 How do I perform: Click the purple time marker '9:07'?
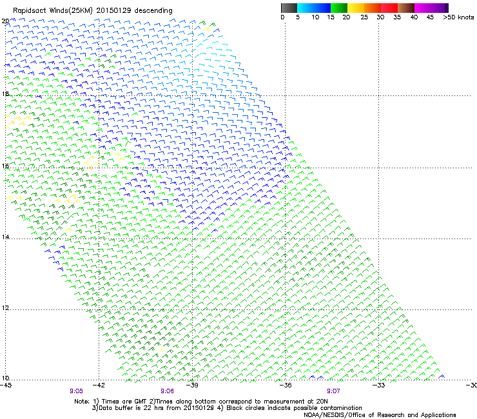pyautogui.click(x=333, y=391)
